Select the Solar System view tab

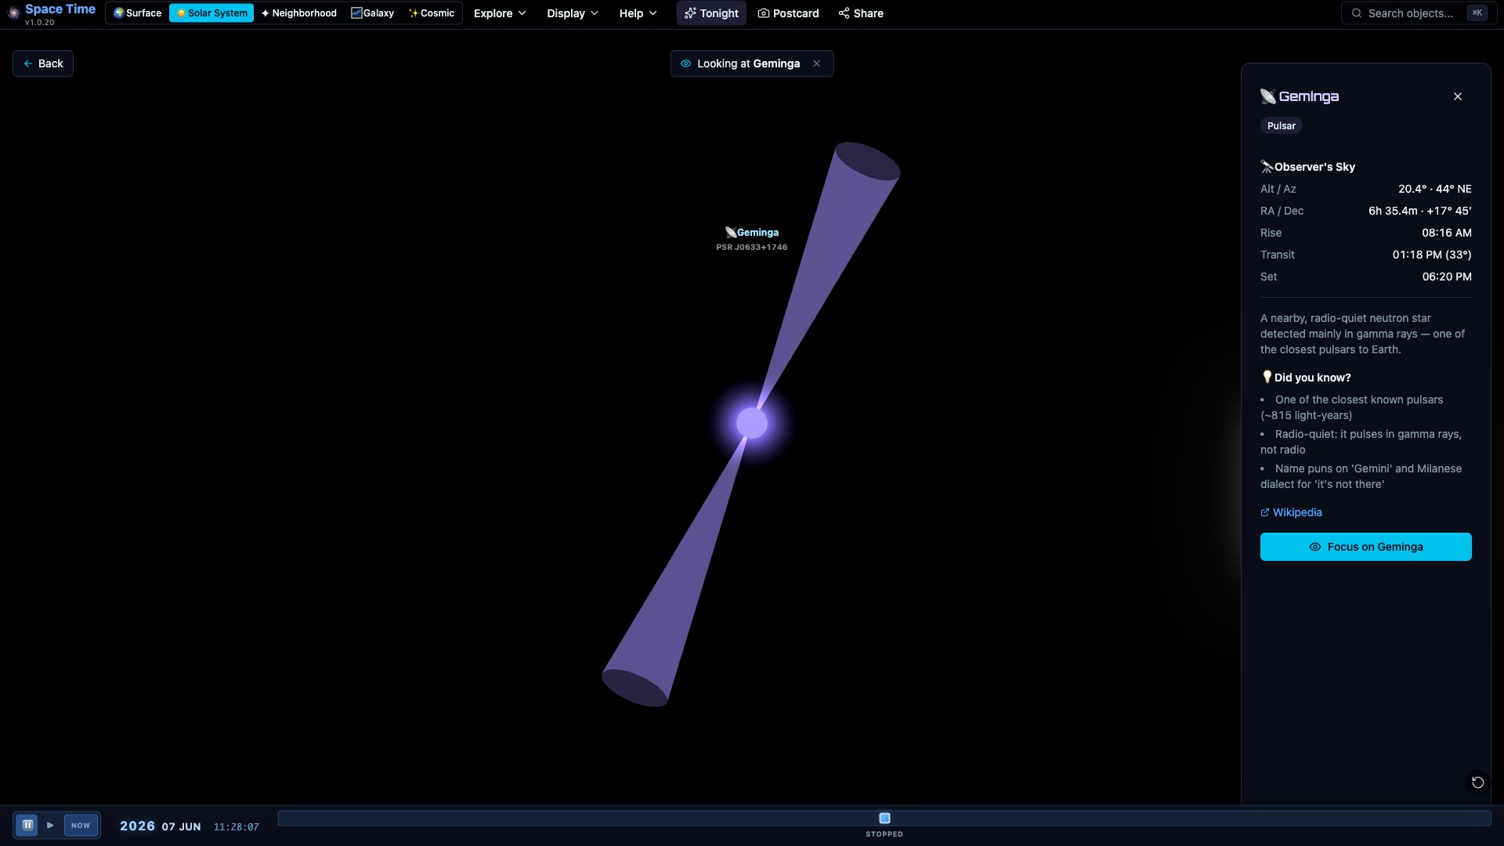click(x=211, y=13)
